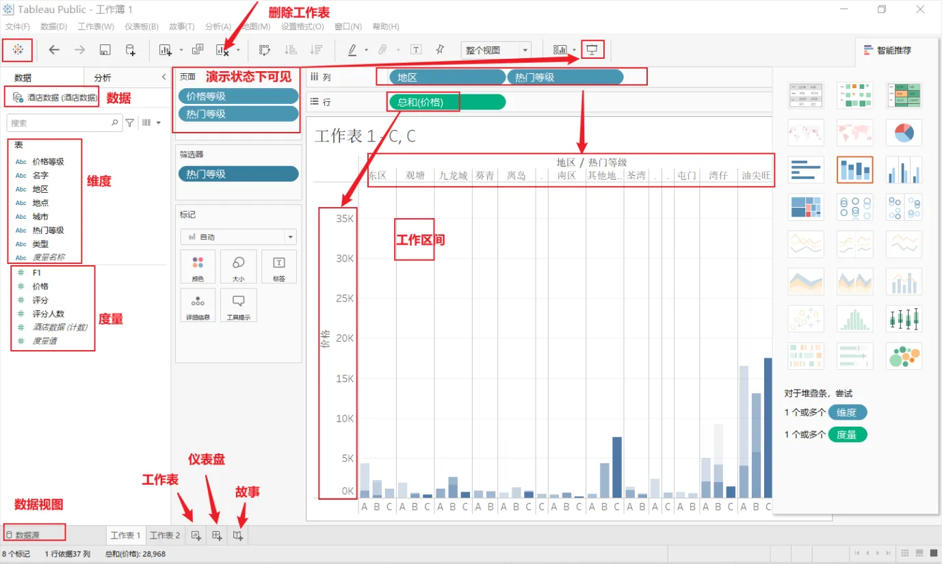Choose the horizontal bars chart thumbnail

pos(805,170)
